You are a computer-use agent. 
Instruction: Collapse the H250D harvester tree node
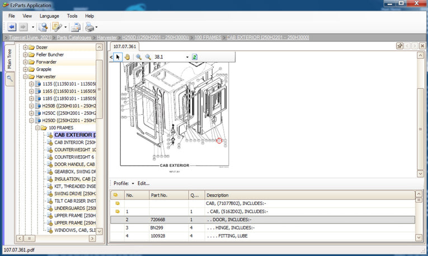32,120
